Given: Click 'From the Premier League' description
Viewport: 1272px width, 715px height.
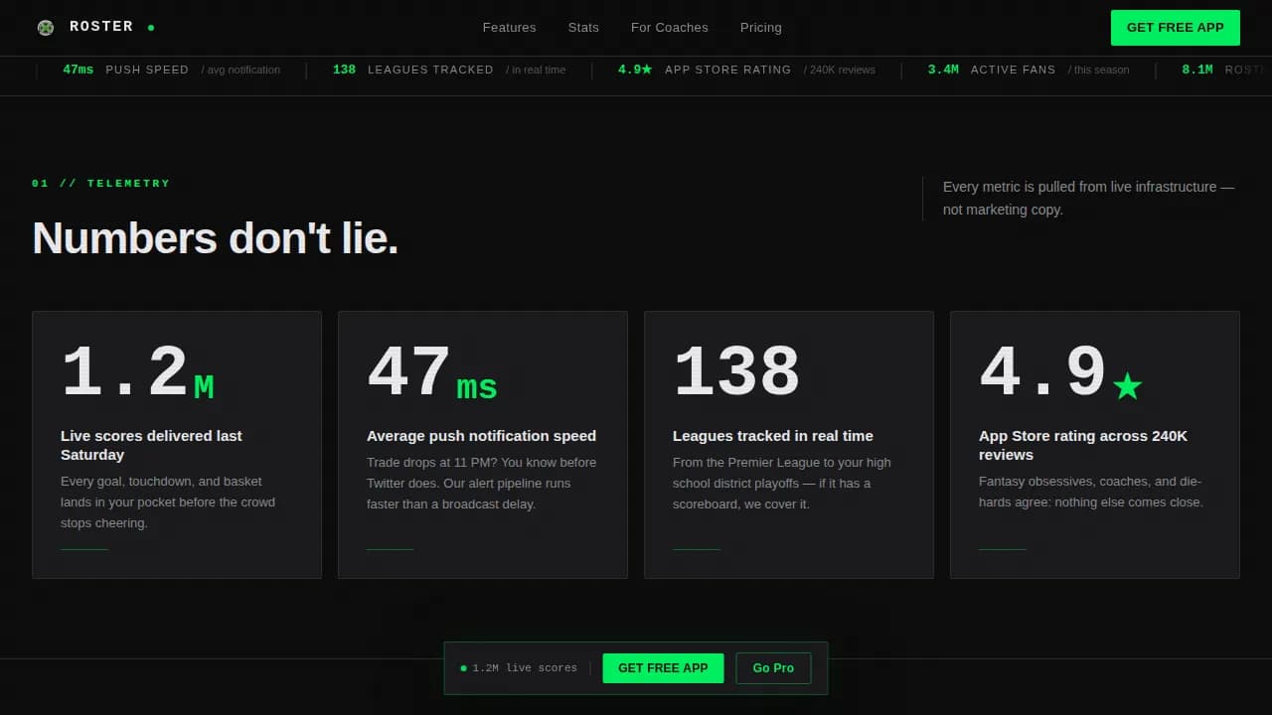Looking at the screenshot, I should (782, 484).
